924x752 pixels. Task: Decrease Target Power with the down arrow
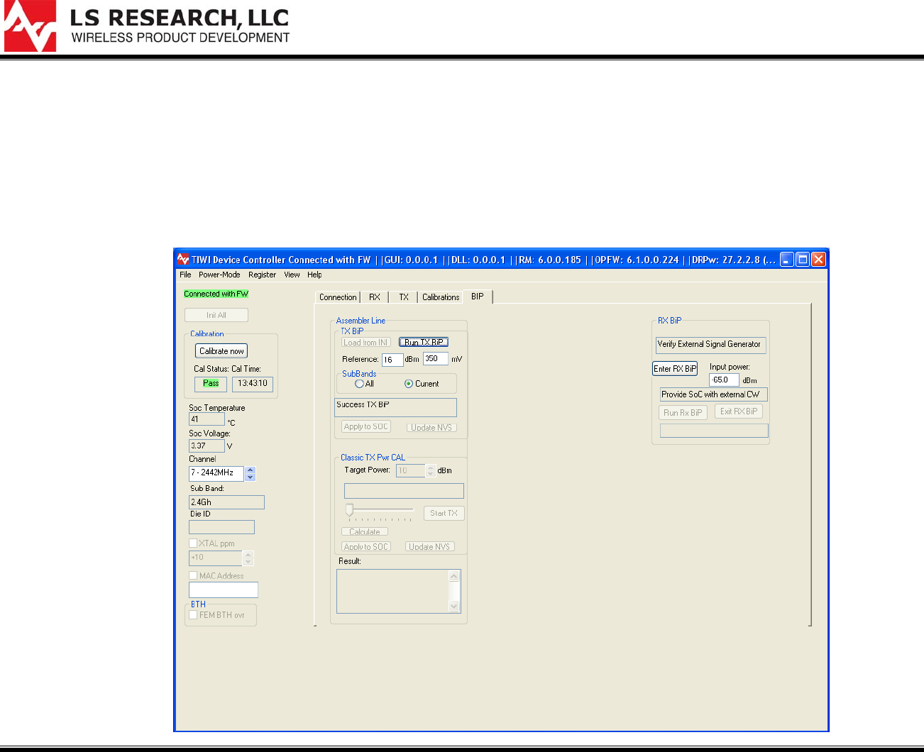point(431,474)
